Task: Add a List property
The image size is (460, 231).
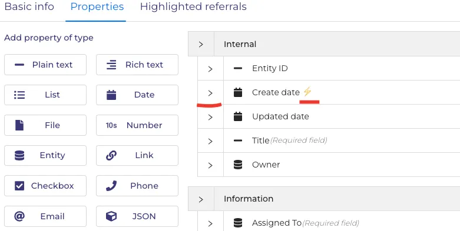Action: [x=45, y=95]
